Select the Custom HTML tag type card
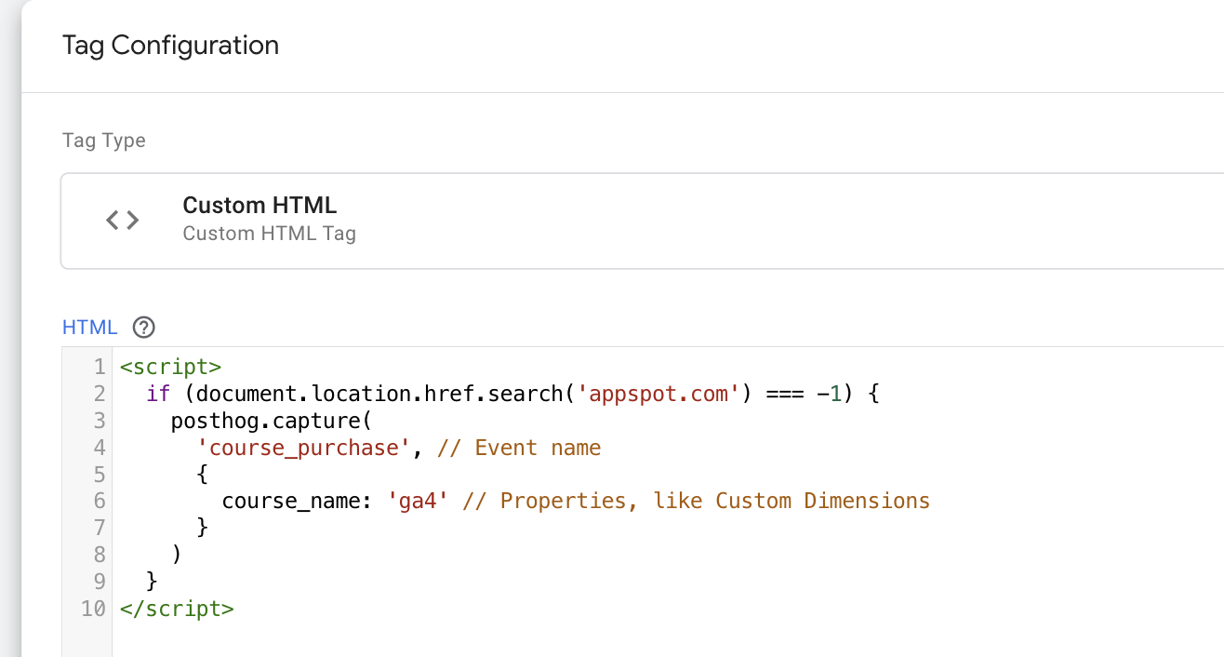The width and height of the screenshot is (1224, 657). 642,221
